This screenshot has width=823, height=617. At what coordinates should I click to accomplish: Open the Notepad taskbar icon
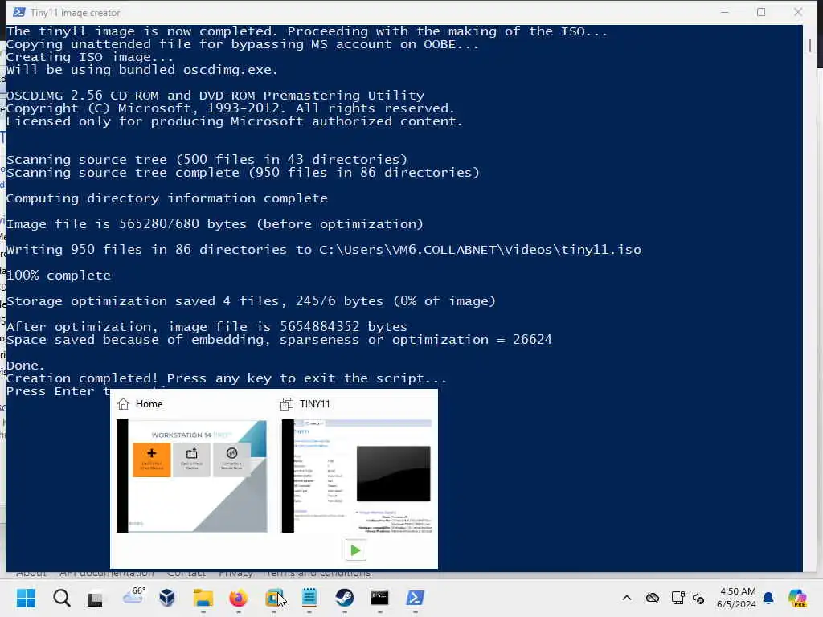[309, 598]
